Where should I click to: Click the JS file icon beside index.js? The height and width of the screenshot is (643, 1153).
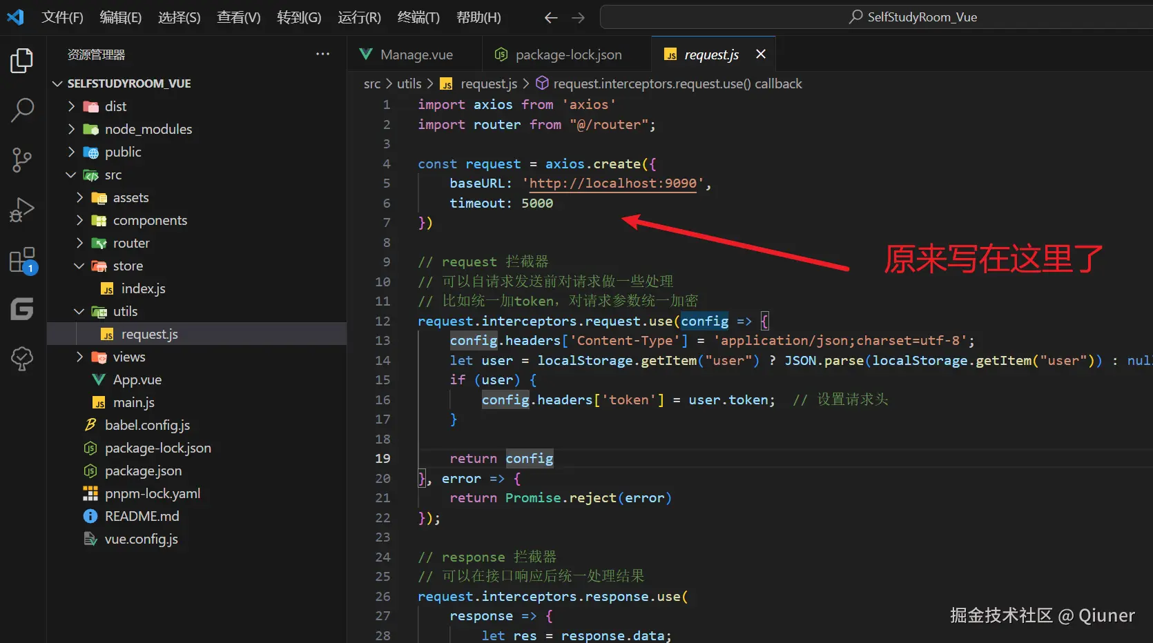click(x=107, y=288)
